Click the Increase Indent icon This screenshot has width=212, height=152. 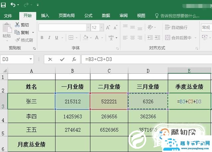158,38
